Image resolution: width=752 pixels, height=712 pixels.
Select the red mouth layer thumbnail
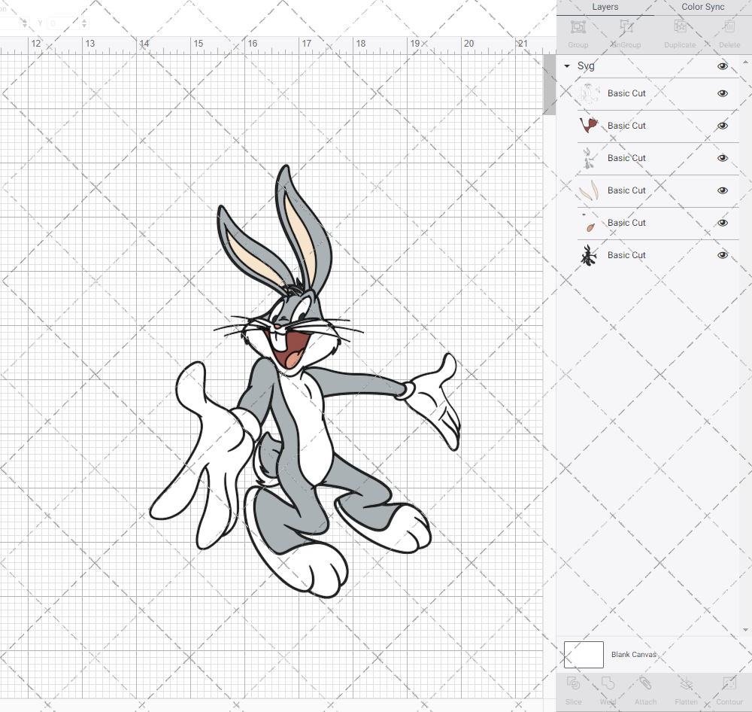[589, 126]
